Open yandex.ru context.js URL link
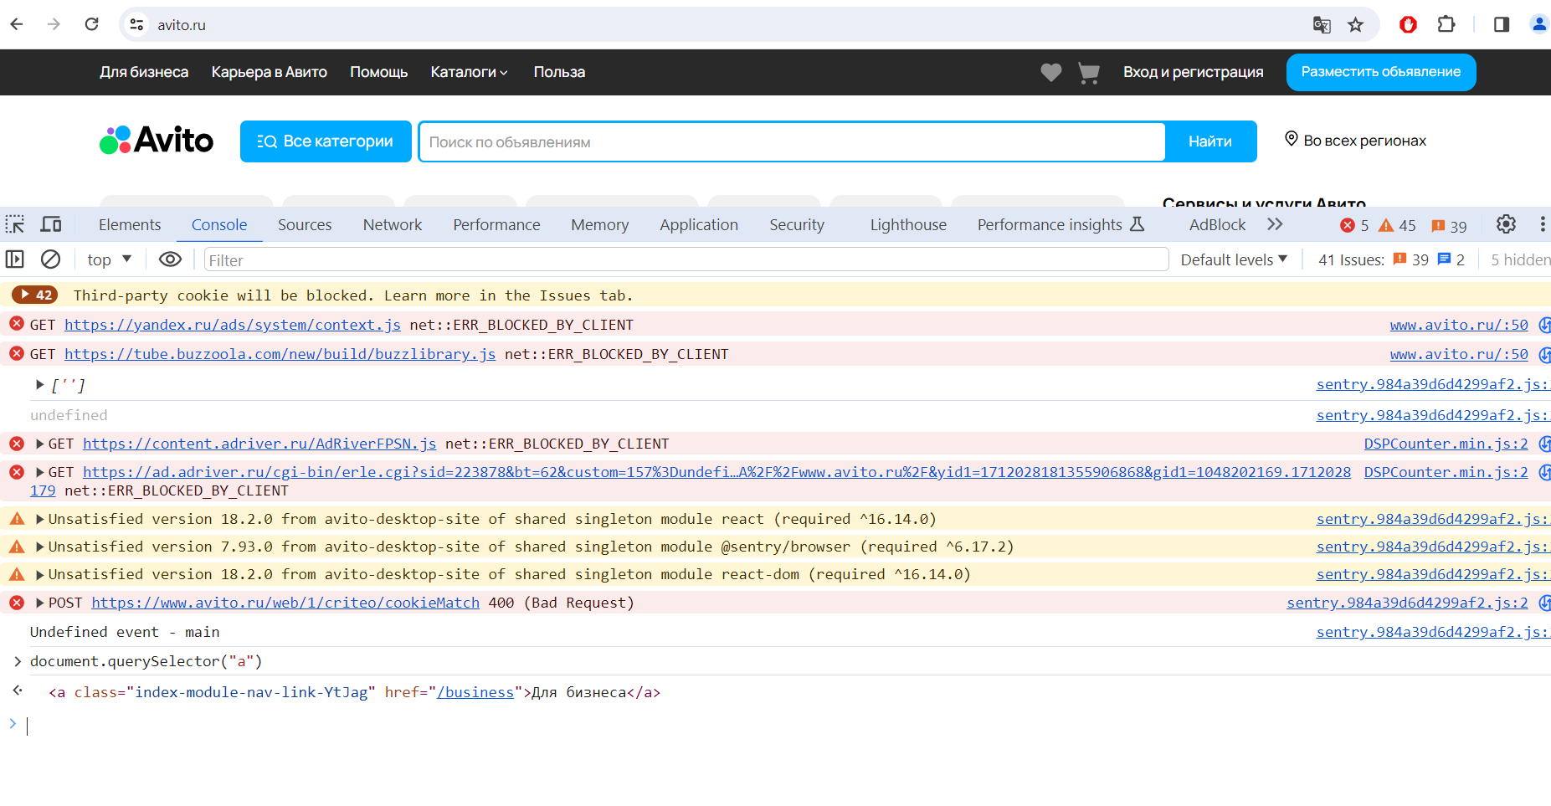Viewport: 1551px width, 806px height. point(233,325)
